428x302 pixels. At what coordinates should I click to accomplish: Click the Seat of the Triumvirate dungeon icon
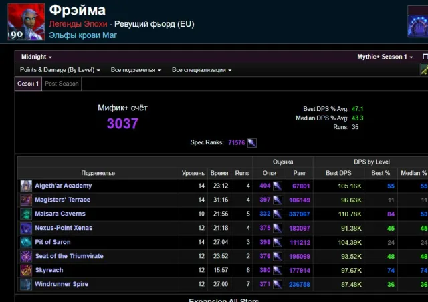pos(26,256)
